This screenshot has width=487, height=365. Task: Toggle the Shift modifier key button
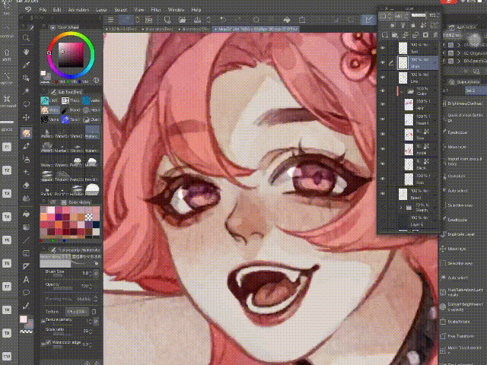coord(7,54)
